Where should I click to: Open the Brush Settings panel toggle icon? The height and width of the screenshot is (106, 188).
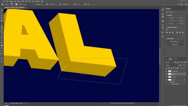click(x=16, y=4)
